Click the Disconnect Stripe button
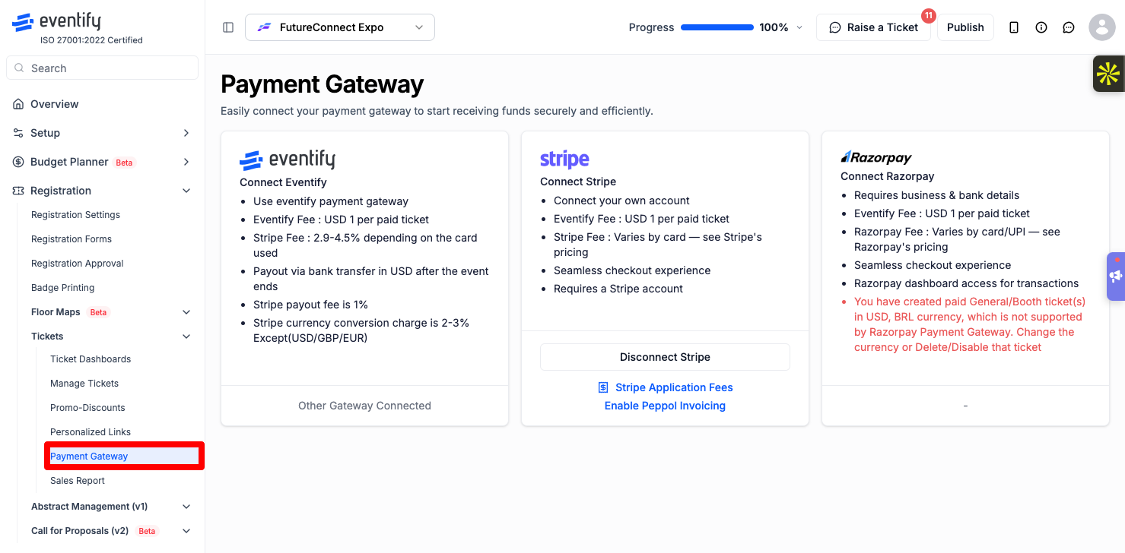 [665, 357]
